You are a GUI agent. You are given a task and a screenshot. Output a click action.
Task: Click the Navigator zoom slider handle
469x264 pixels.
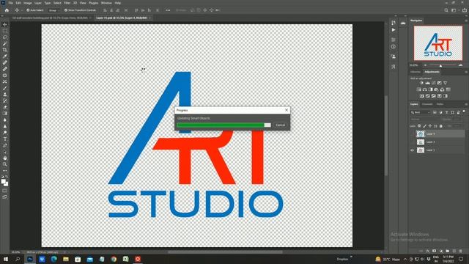pyautogui.click(x=440, y=65)
